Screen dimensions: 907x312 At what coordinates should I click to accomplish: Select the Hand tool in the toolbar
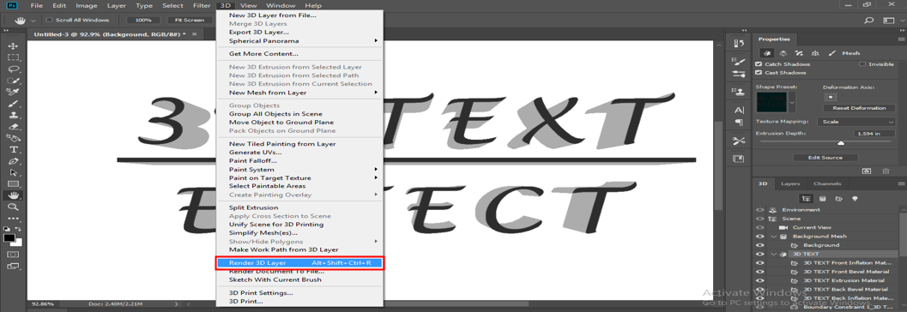tap(14, 196)
